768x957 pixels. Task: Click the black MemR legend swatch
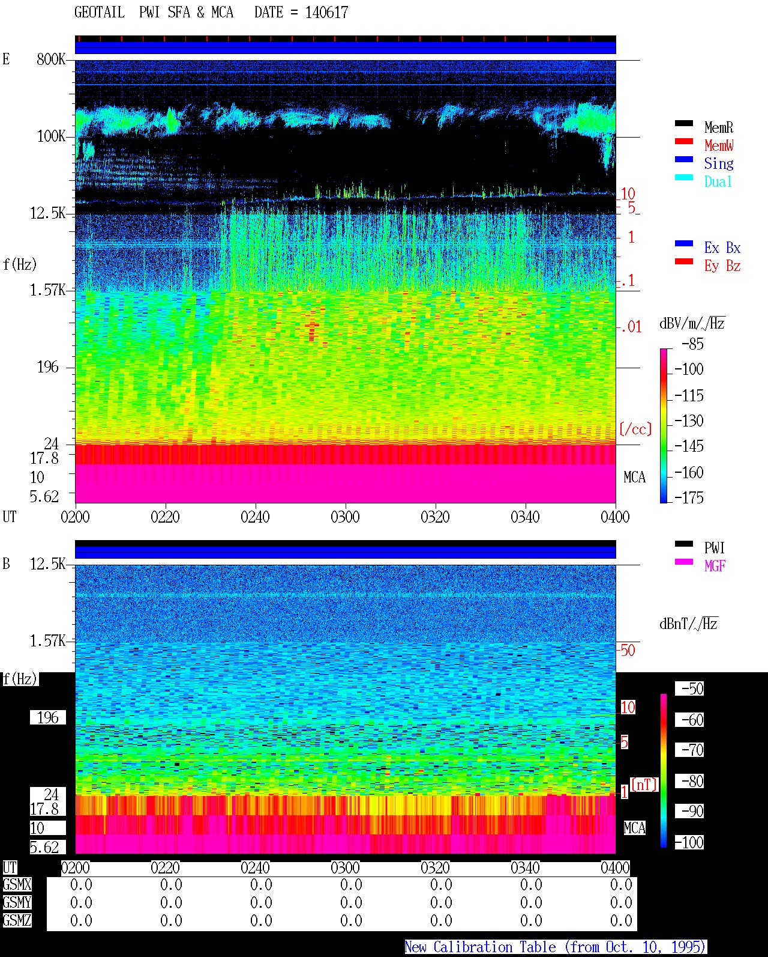[684, 123]
